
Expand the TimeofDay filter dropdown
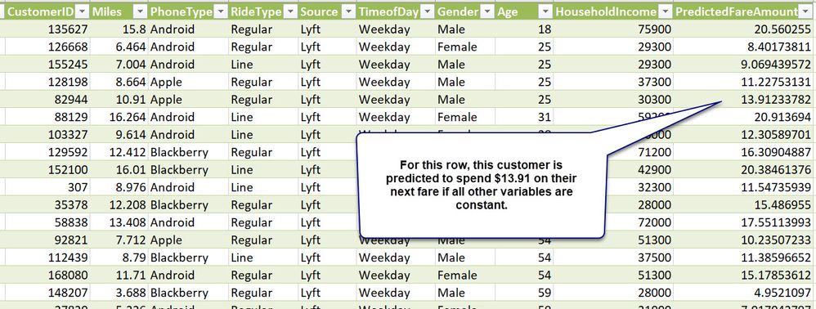pos(428,11)
